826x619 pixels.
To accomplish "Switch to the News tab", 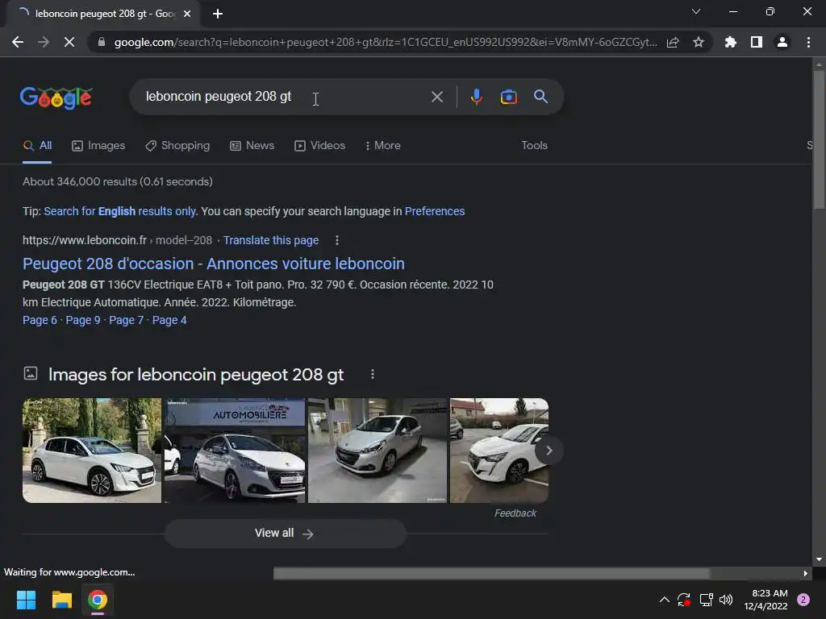I will [252, 146].
